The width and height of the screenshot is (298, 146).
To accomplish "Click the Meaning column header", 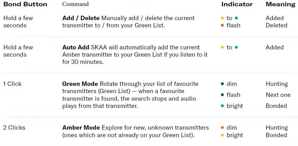I will point(280,4).
